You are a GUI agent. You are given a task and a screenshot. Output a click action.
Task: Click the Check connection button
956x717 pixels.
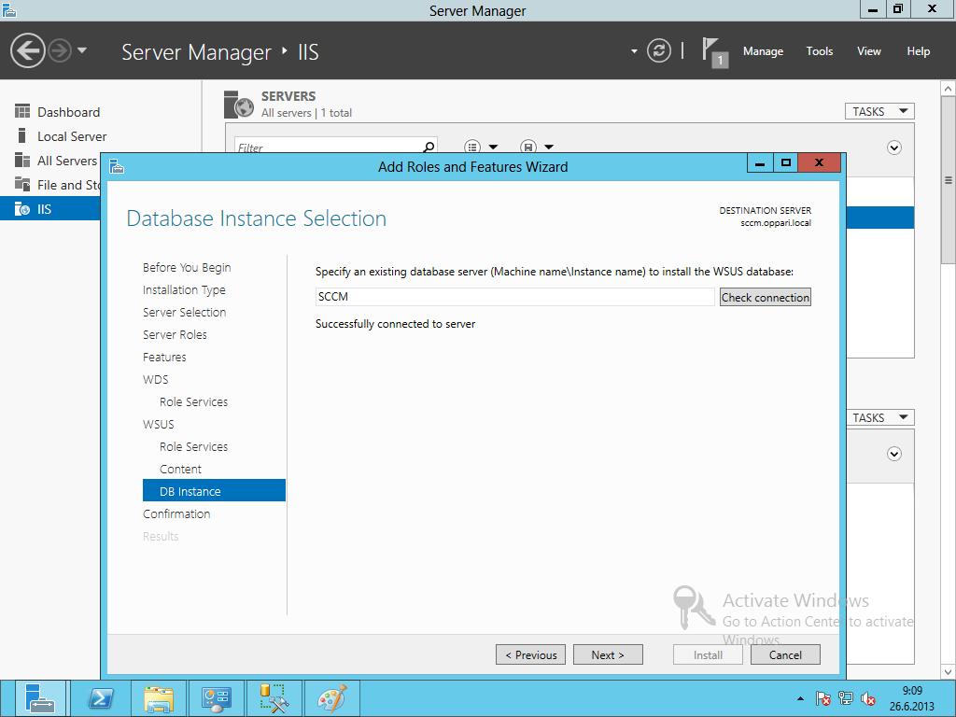tap(766, 297)
